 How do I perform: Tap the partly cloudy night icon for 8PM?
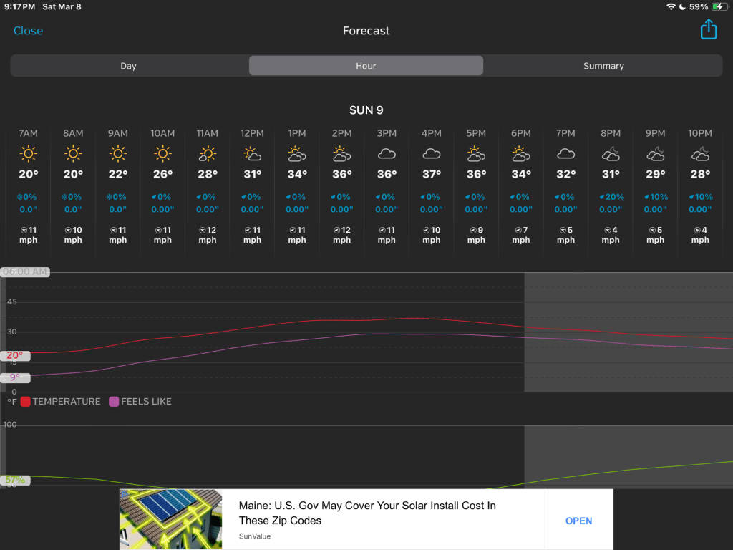[611, 153]
